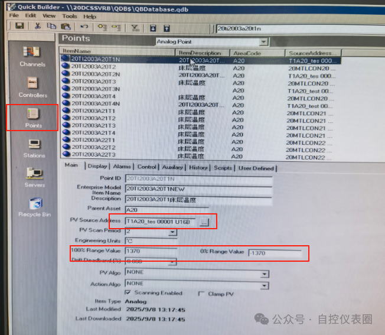Open the Channels sidebar section

(x=32, y=57)
